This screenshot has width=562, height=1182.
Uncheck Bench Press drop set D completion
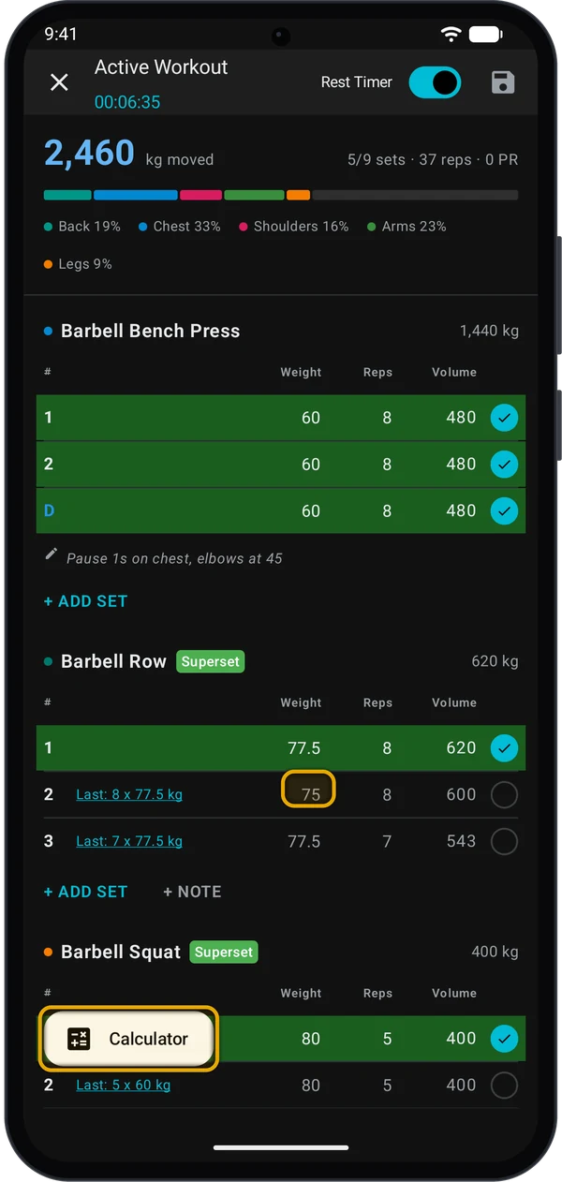tap(504, 511)
